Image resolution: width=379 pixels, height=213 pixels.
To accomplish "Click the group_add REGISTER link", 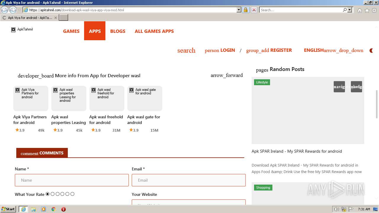I will (269, 50).
